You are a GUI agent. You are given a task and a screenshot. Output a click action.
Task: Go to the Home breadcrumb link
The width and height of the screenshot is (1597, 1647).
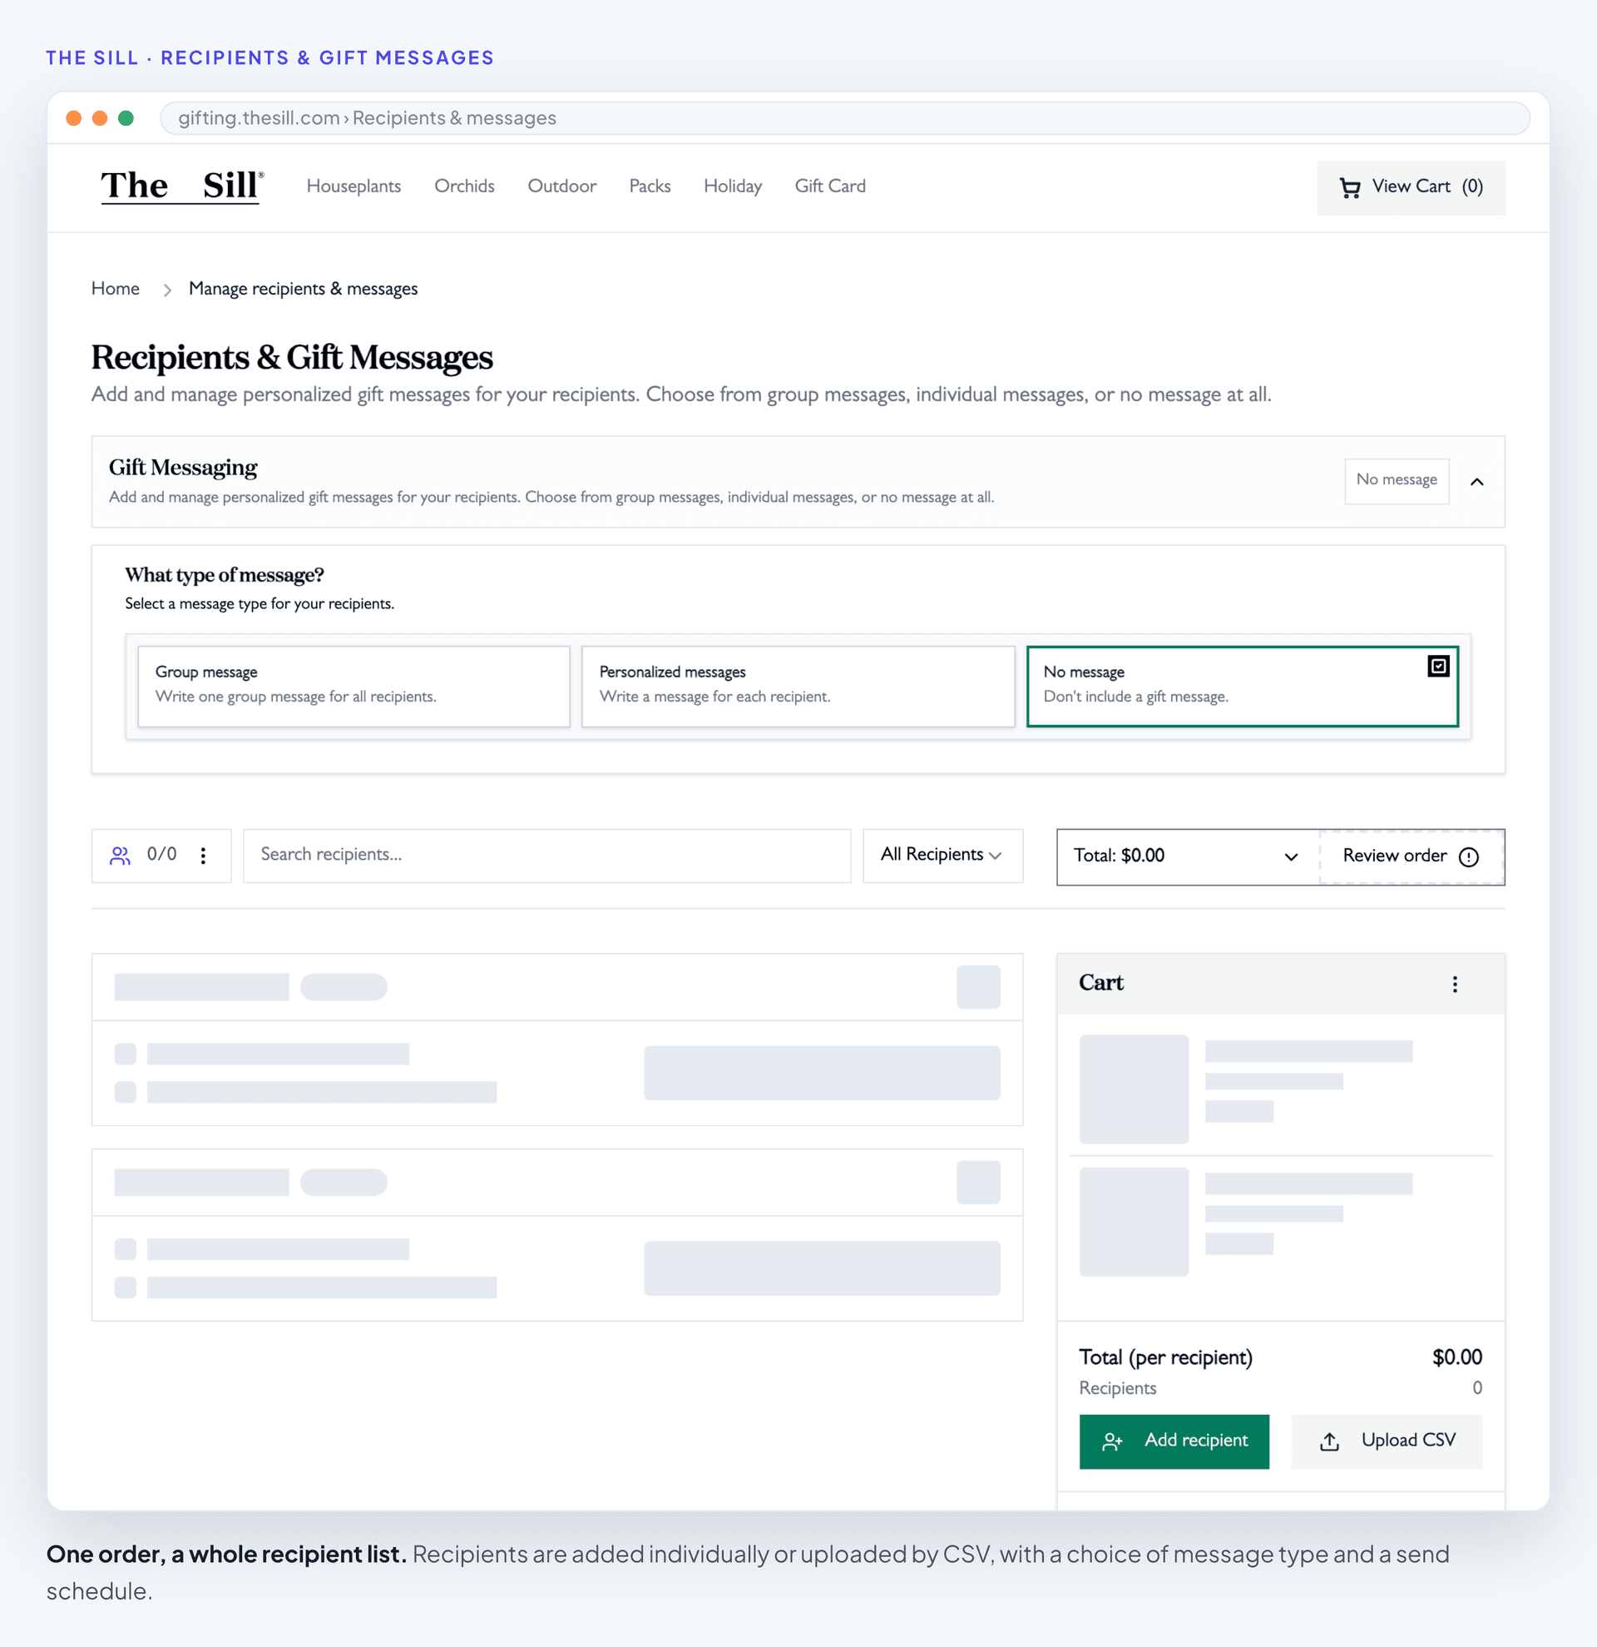(x=115, y=289)
